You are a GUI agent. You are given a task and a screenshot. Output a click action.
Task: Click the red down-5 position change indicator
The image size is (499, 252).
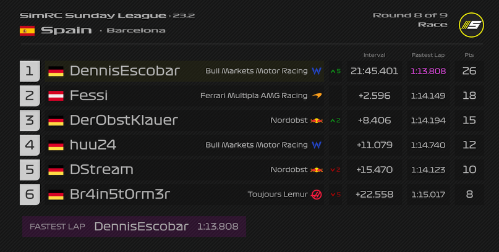tap(336, 195)
